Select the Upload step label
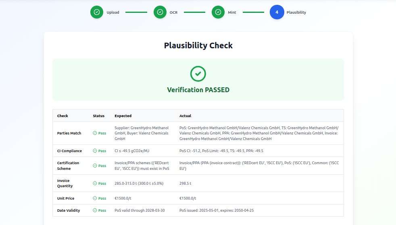Image resolution: width=396 pixels, height=225 pixels. tap(113, 12)
